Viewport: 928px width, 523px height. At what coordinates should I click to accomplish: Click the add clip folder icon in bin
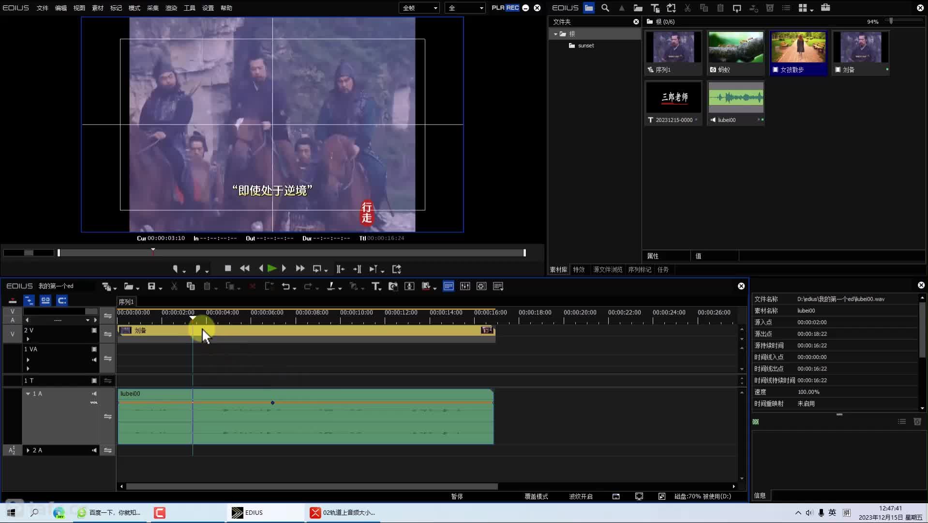(x=638, y=8)
